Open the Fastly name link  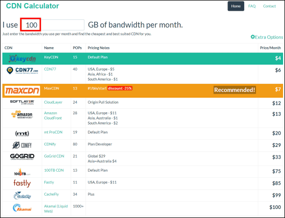pos(49,182)
